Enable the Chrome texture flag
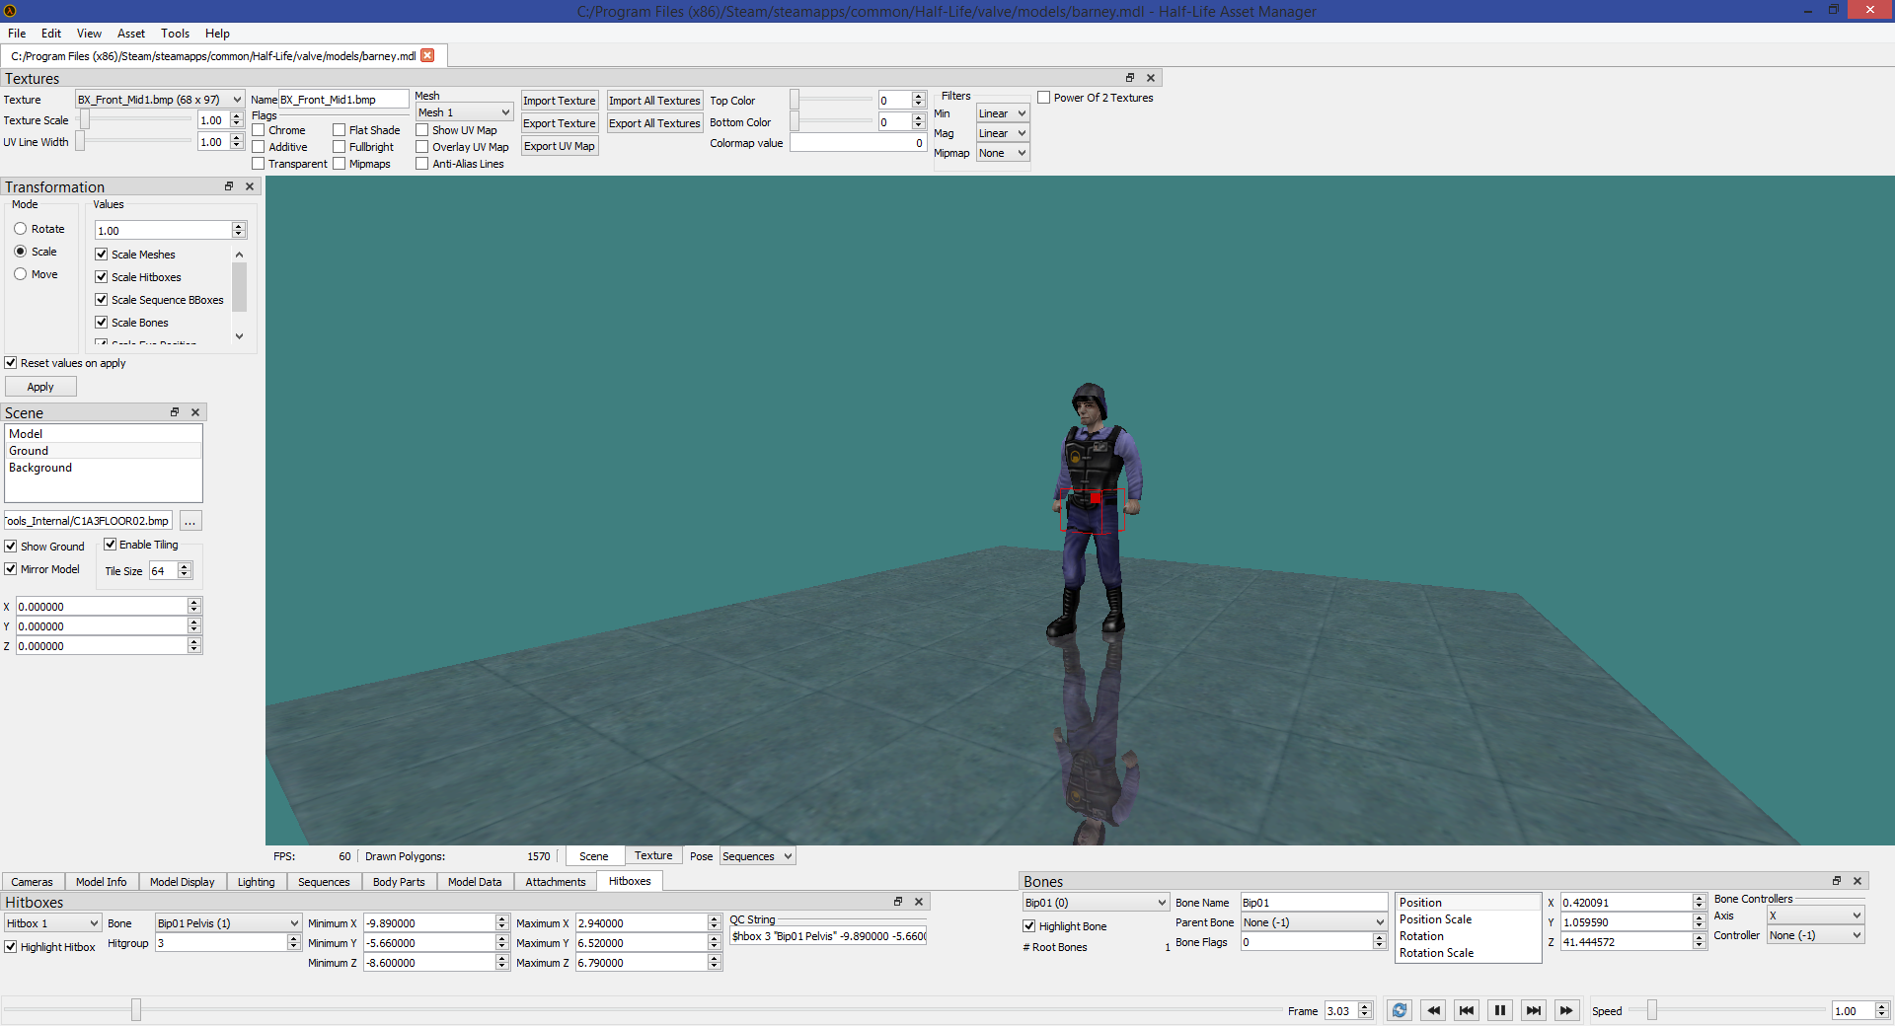This screenshot has width=1895, height=1026. click(x=259, y=130)
